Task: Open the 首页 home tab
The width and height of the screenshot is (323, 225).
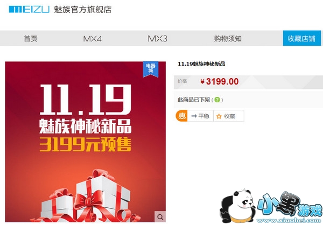Action: coord(31,39)
